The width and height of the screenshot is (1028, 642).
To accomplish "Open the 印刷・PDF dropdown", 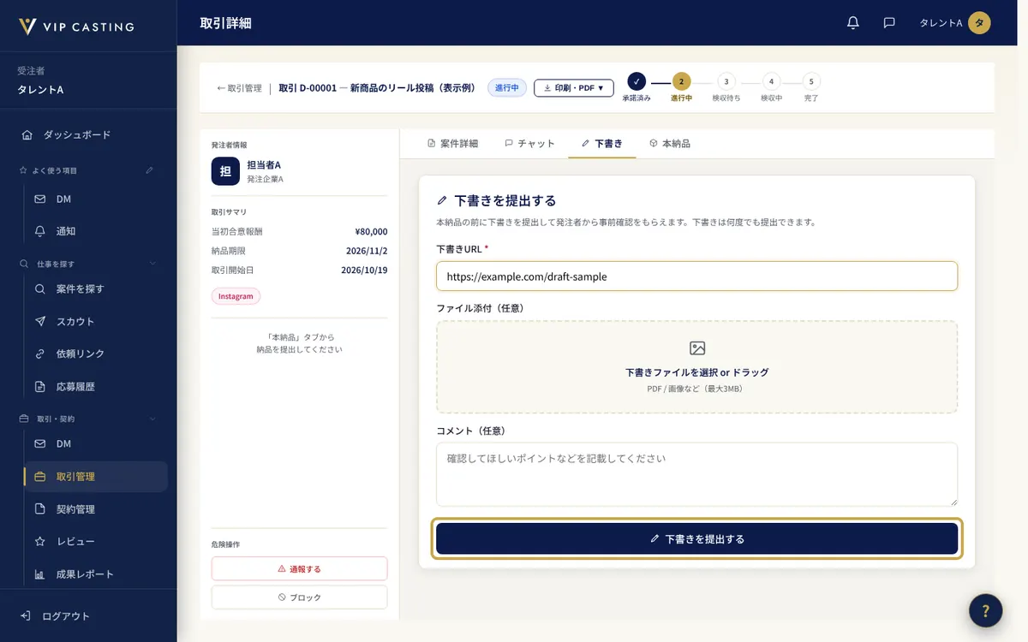I will coord(574,87).
